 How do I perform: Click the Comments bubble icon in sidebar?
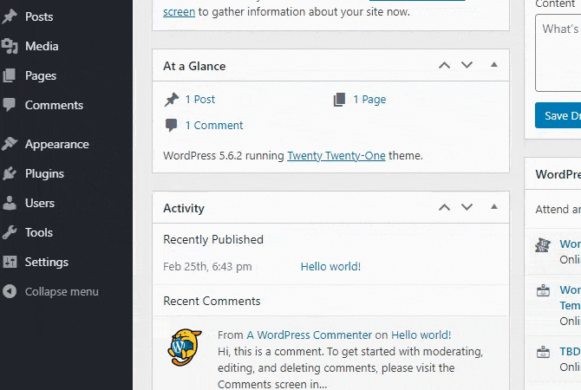[x=10, y=105]
